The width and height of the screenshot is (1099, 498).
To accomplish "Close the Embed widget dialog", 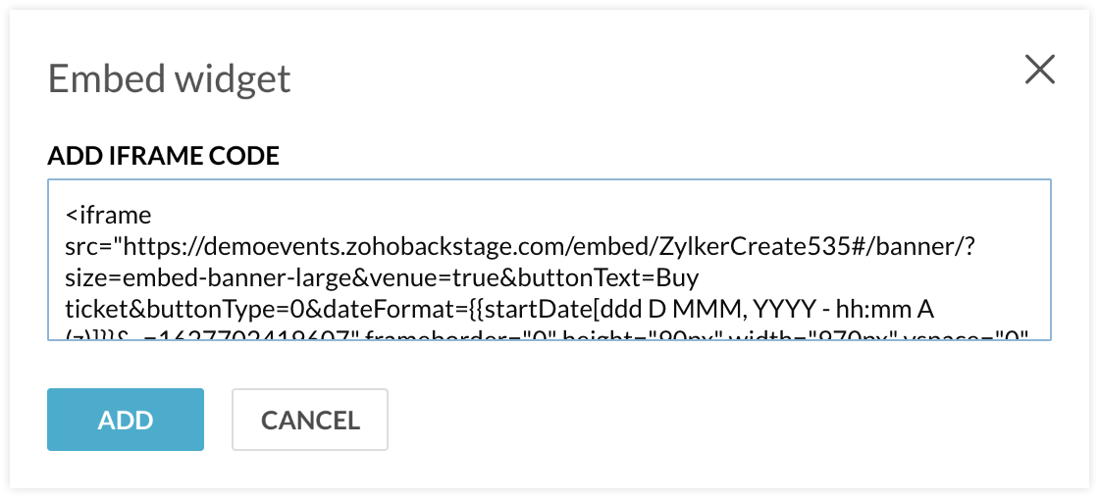I will coord(1039,71).
